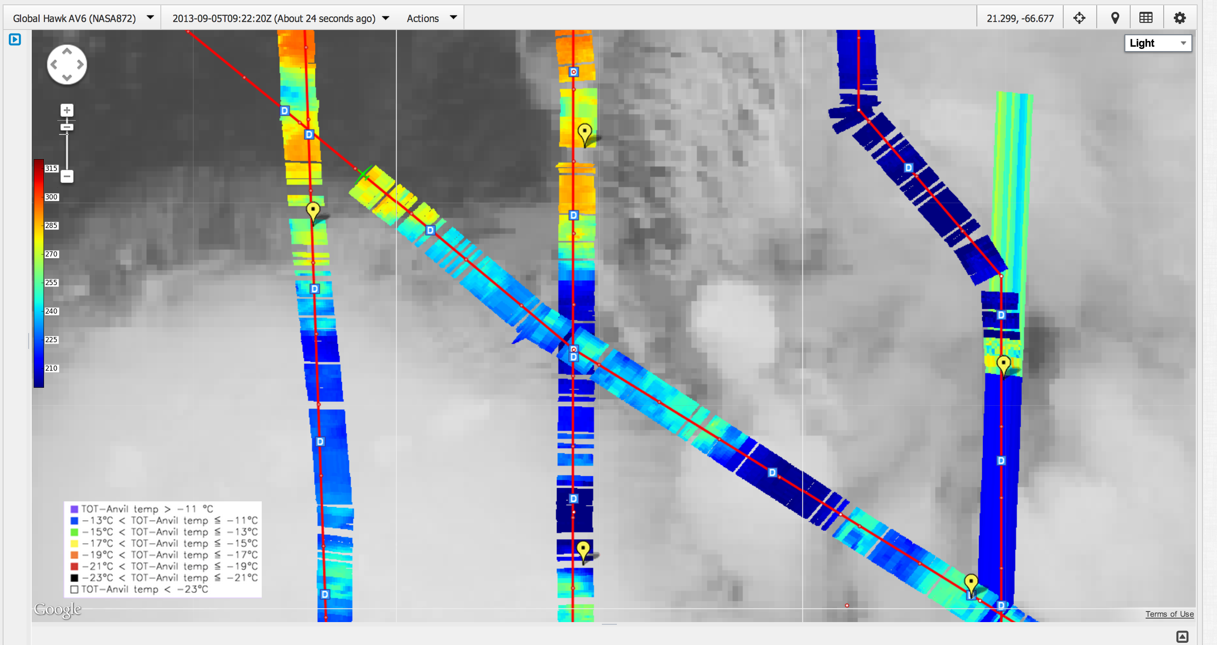Click the Terms of Use link

[x=1169, y=614]
